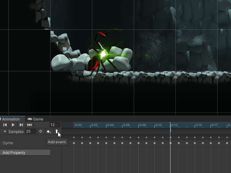Select the summary row keyframe at 0:02
Screen dimensions: 231x173
click(90, 138)
